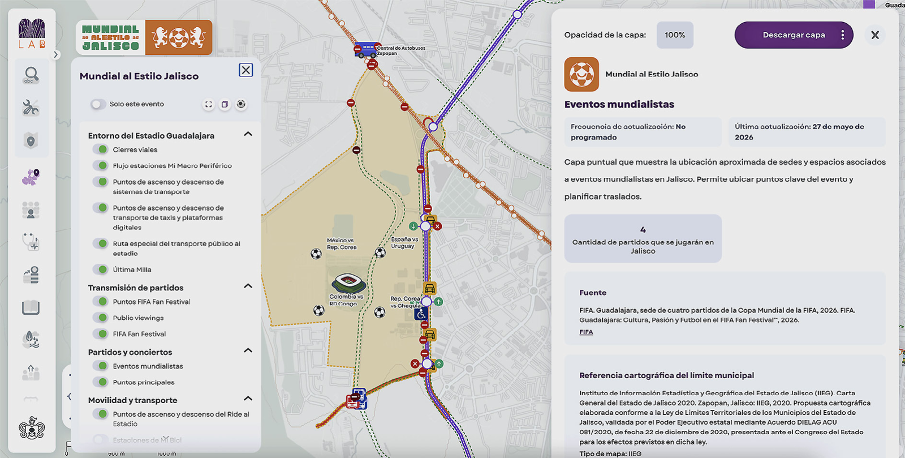The image size is (905, 458).
Task: Open the health stethoscope icon
Action: tap(31, 242)
